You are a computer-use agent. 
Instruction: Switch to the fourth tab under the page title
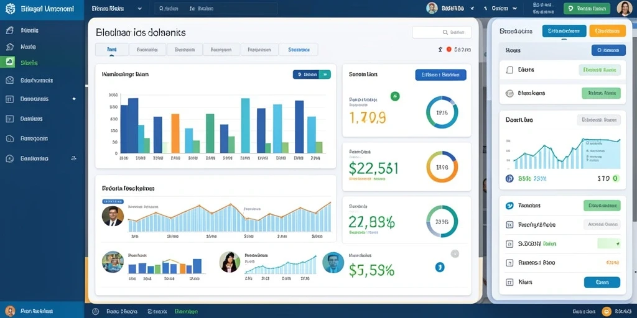click(222, 50)
